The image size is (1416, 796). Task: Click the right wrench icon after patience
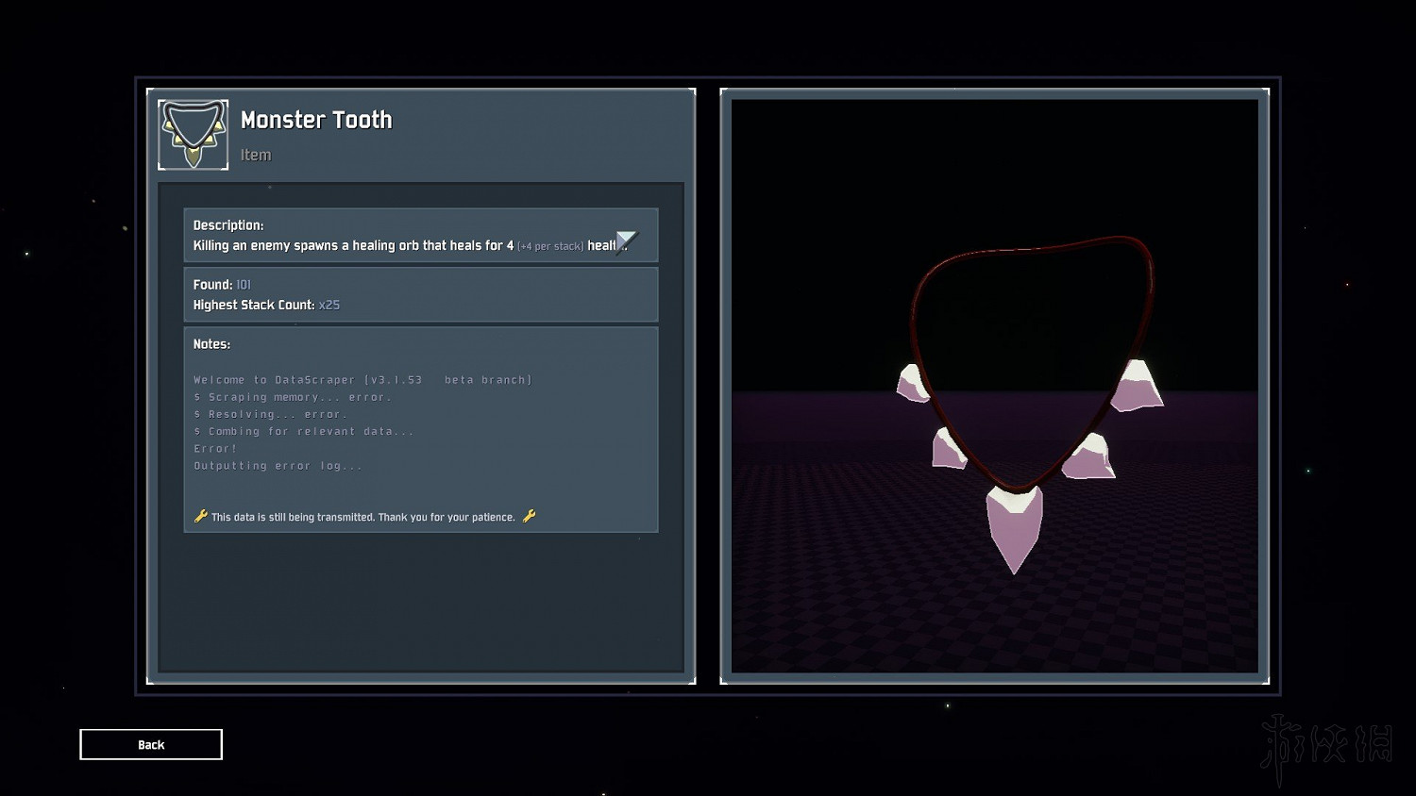[x=529, y=516]
